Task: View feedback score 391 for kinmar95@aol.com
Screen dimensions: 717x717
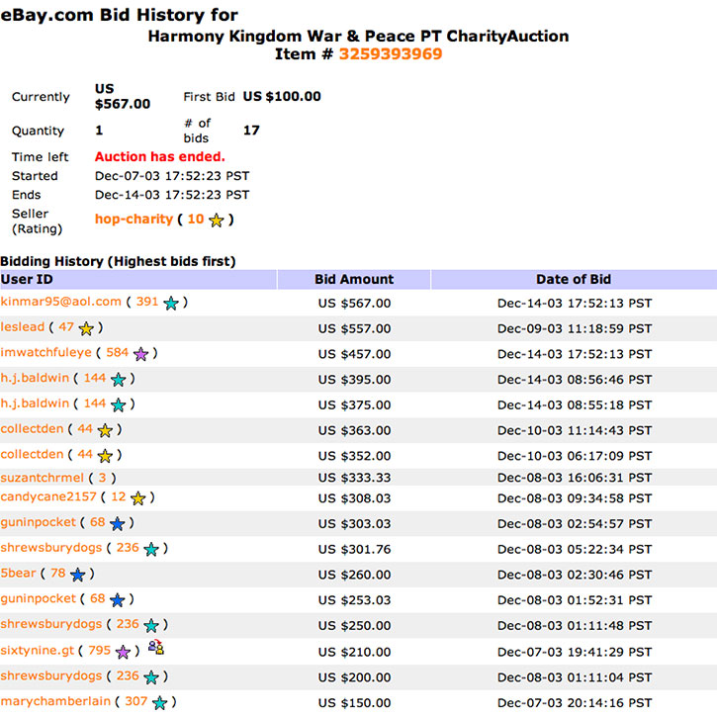Action: pyautogui.click(x=147, y=302)
